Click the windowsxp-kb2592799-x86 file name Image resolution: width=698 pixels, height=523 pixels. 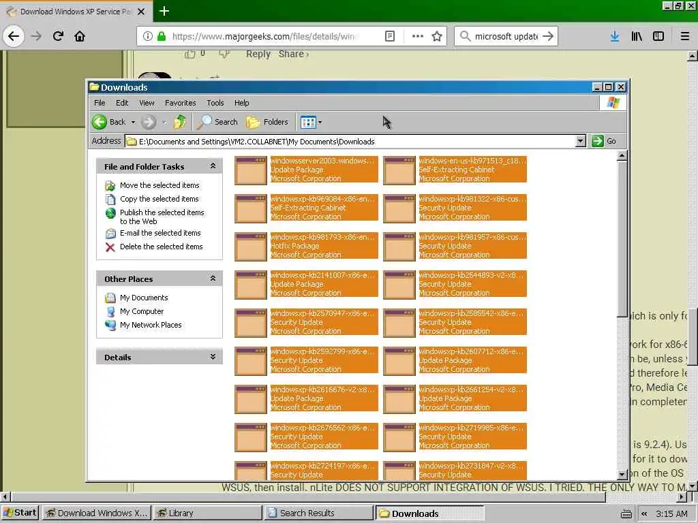(322, 351)
